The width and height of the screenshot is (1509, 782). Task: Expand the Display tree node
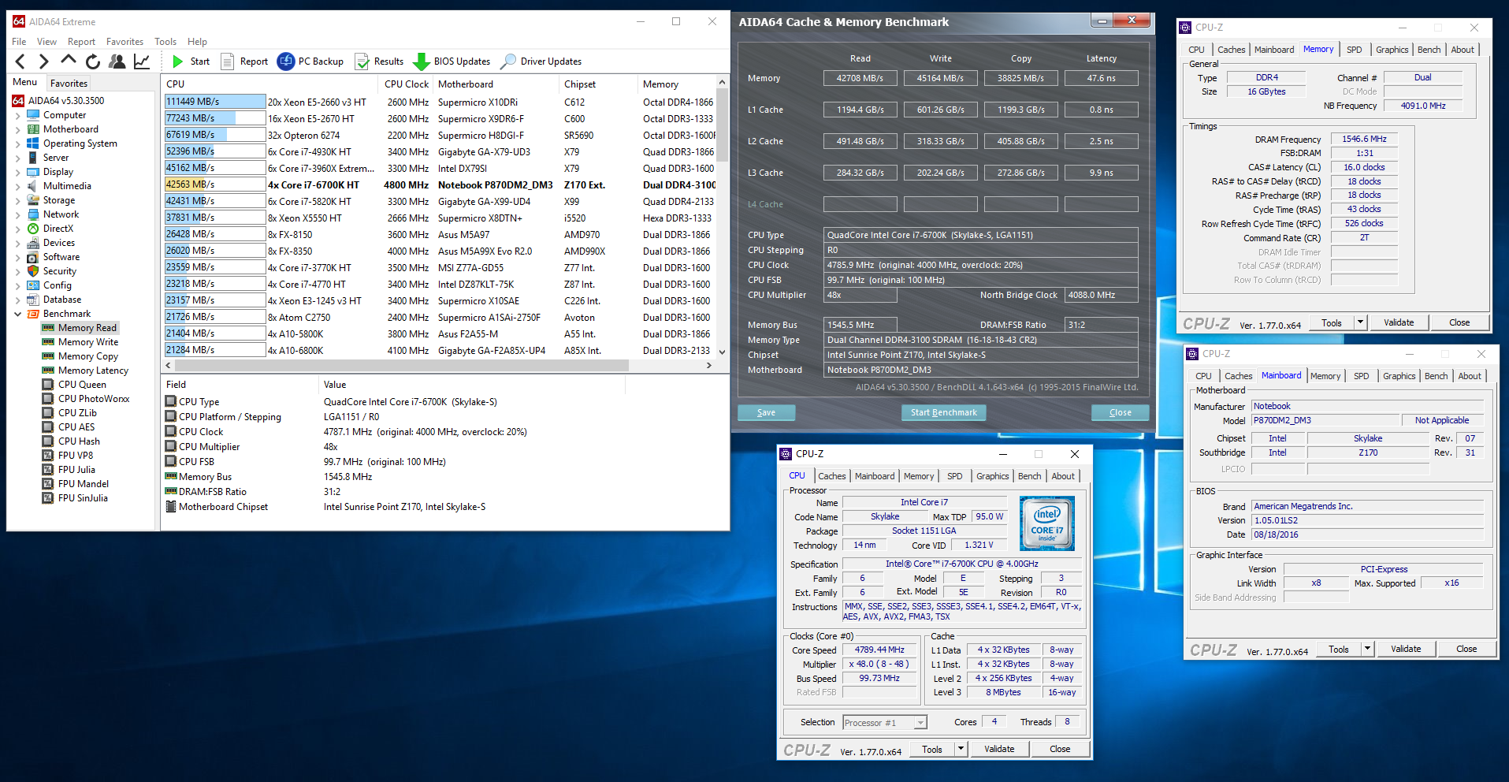(x=18, y=172)
